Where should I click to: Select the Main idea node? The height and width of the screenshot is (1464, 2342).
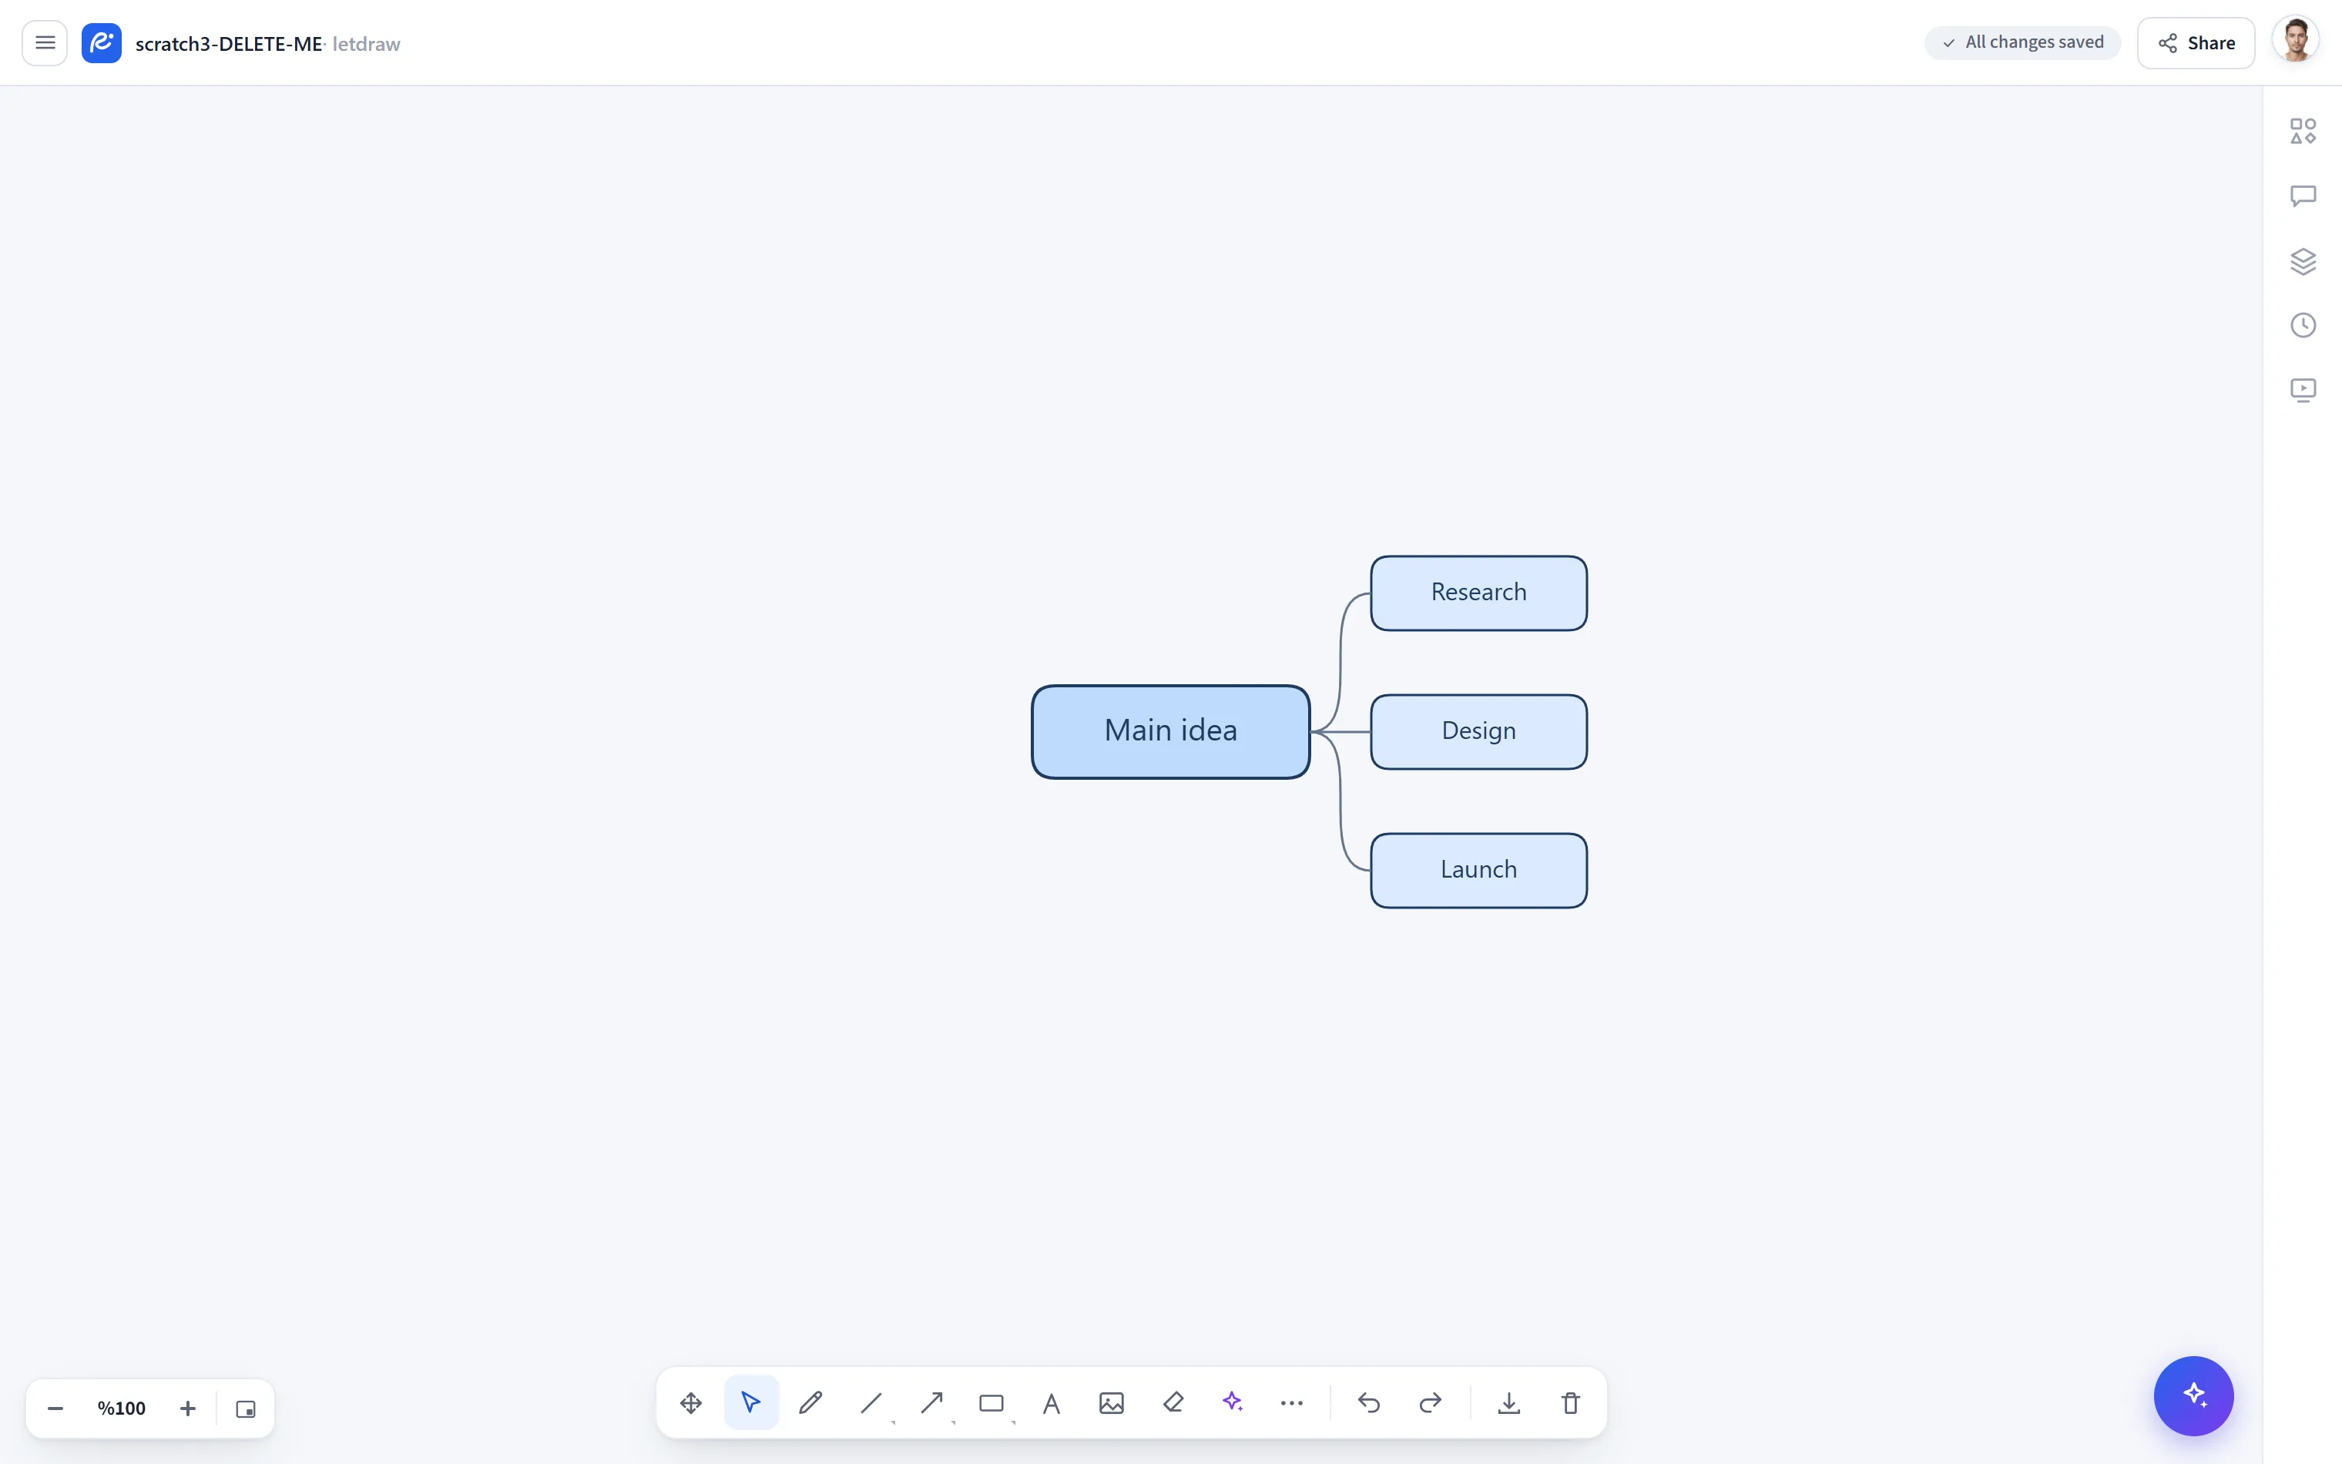tap(1171, 732)
